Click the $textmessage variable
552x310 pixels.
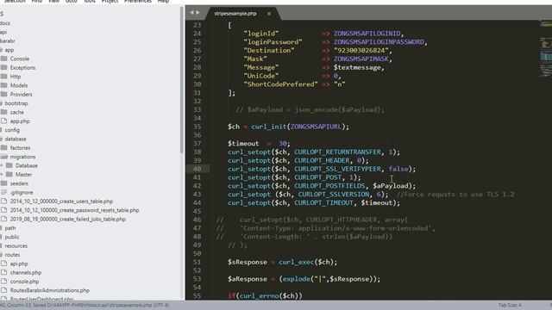pyautogui.click(x=357, y=67)
